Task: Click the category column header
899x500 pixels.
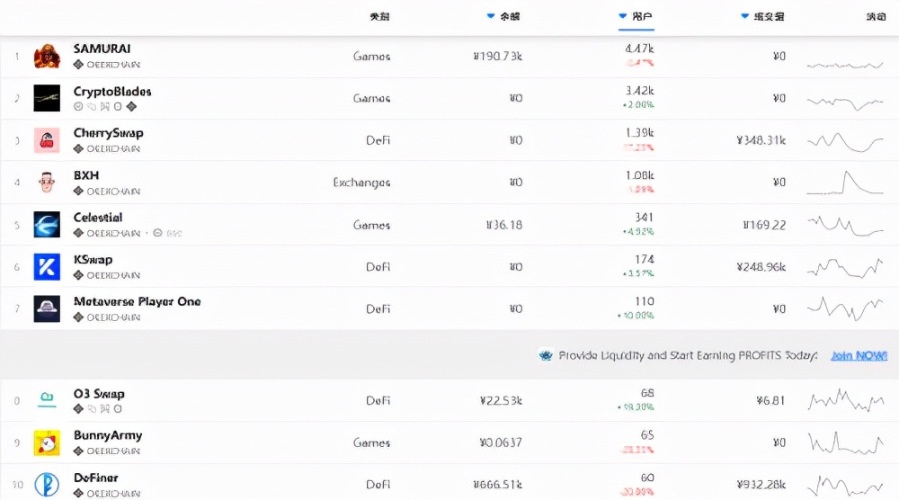Action: 379,16
